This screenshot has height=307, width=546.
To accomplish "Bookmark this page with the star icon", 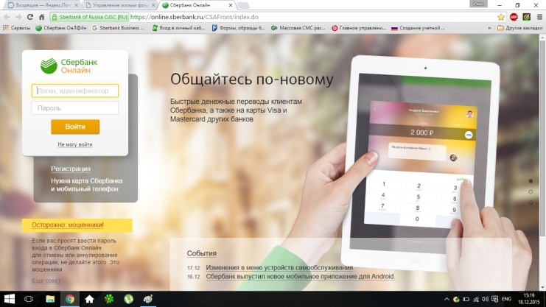I will pos(501,16).
